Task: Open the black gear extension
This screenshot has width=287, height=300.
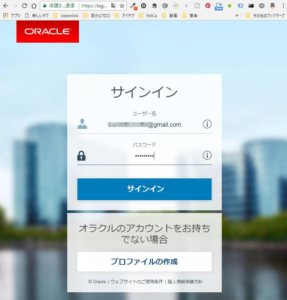Action: coord(143,6)
